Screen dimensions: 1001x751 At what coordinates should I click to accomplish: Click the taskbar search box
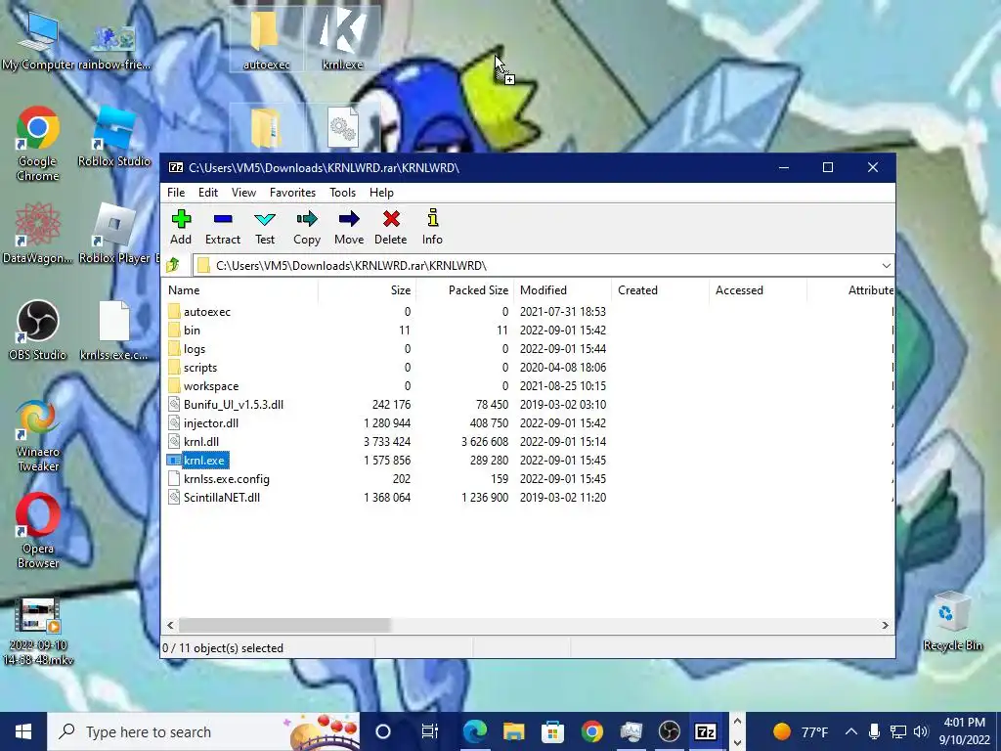pyautogui.click(x=203, y=731)
